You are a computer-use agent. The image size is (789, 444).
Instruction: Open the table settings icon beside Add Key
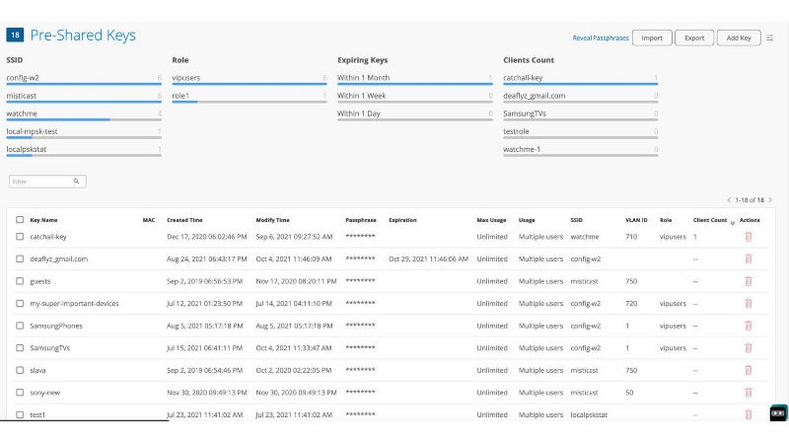(x=770, y=37)
